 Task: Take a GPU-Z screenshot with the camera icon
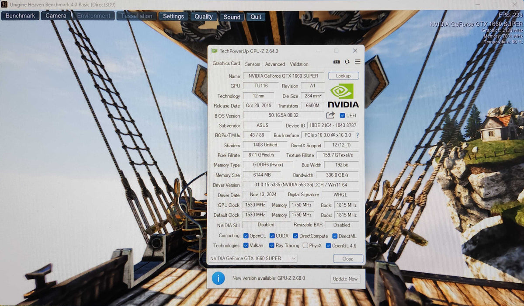point(337,62)
